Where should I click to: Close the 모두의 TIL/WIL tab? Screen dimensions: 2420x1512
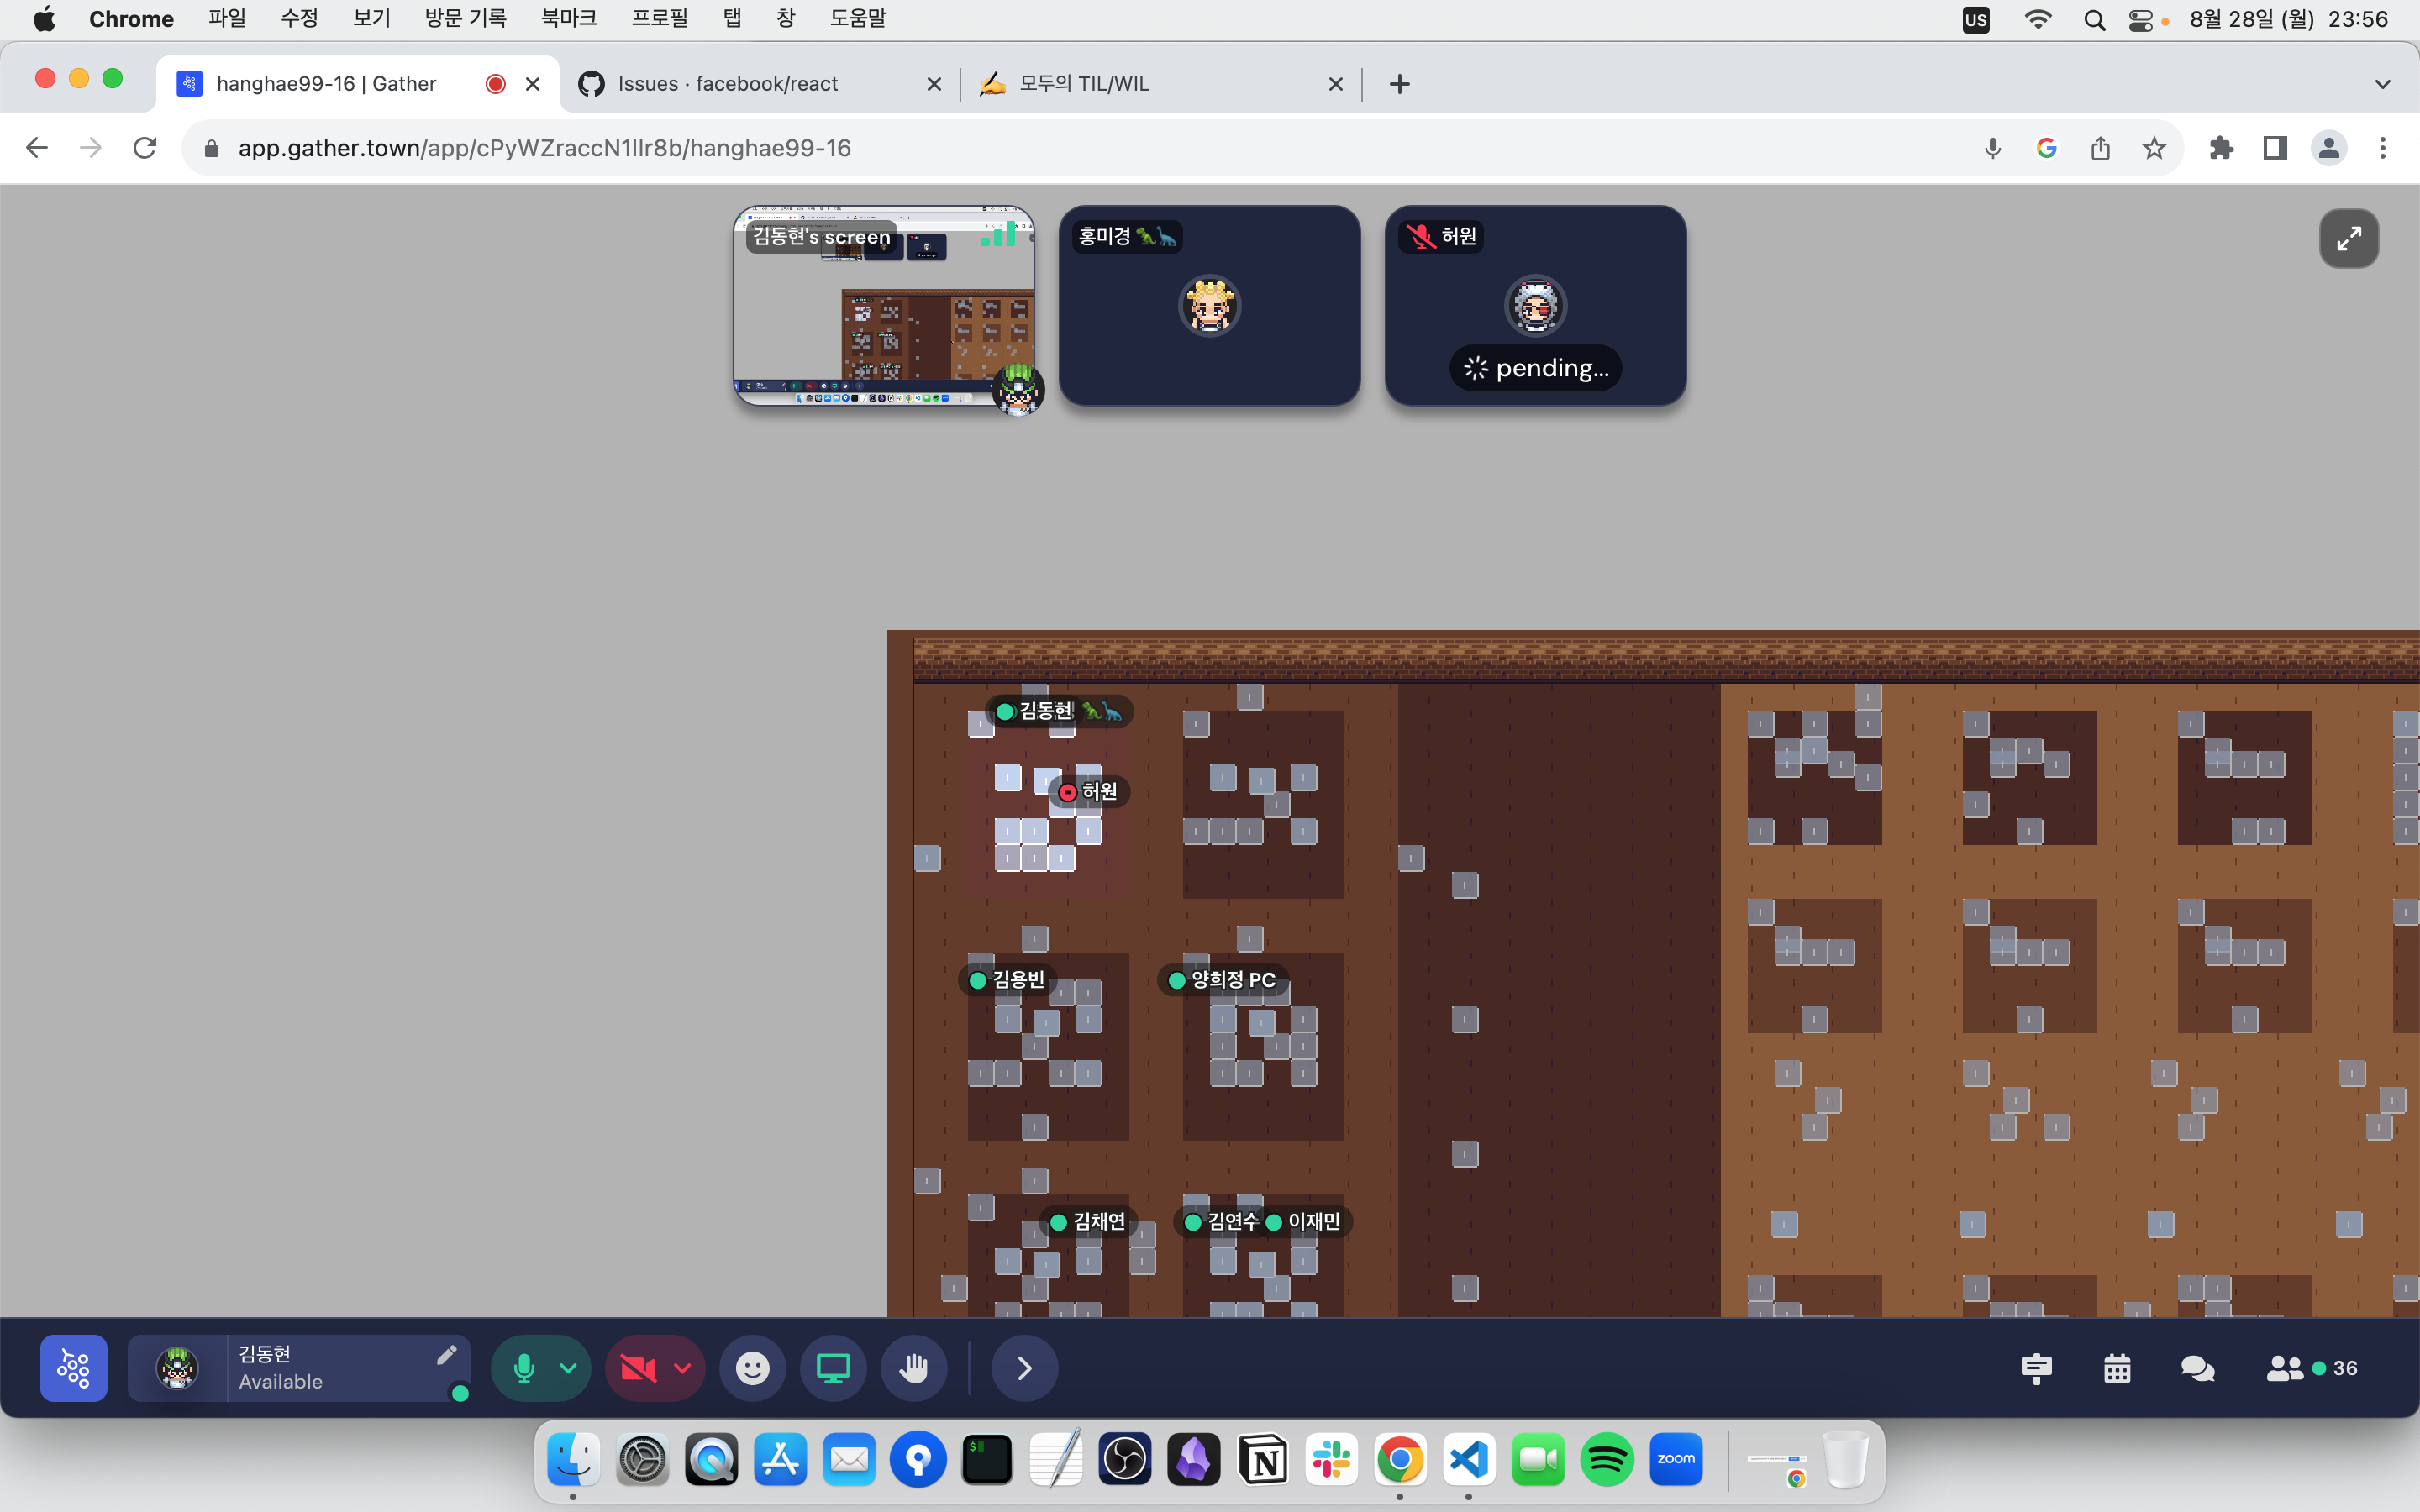(x=1335, y=84)
